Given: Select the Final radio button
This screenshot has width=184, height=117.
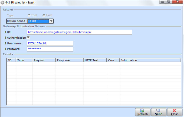Looking at the screenshot, I should [x=44, y=15].
